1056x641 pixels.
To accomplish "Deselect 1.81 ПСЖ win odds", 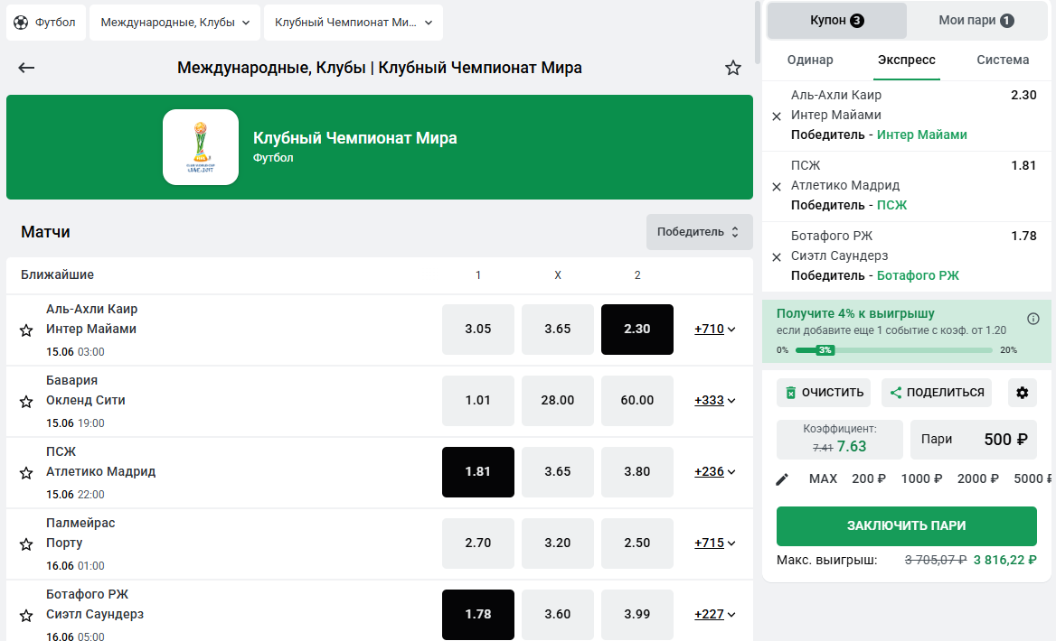I will click(478, 471).
